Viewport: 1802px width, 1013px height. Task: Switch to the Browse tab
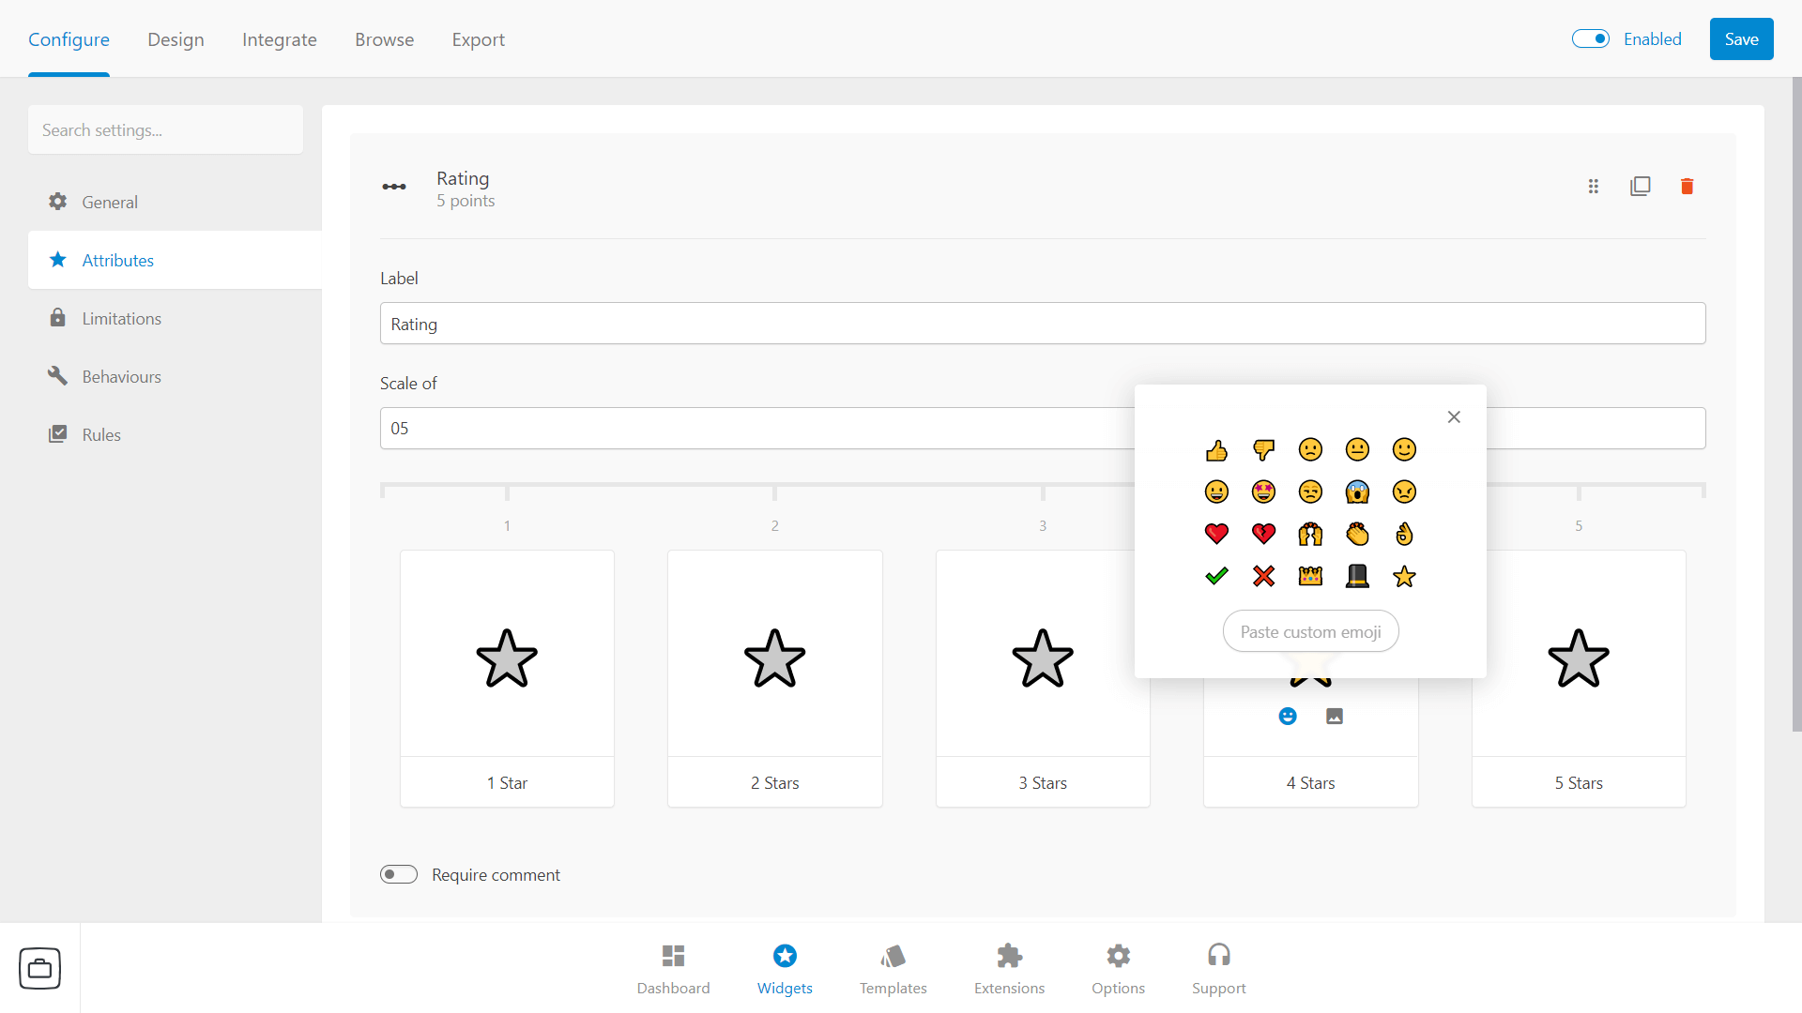click(385, 39)
